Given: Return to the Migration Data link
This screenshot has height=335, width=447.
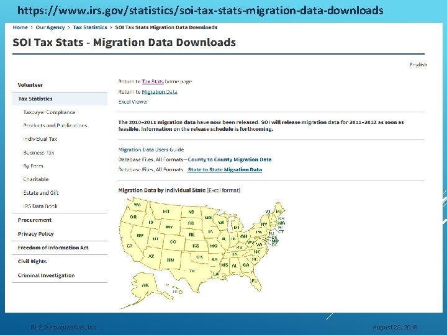Looking at the screenshot, I should (x=160, y=92).
